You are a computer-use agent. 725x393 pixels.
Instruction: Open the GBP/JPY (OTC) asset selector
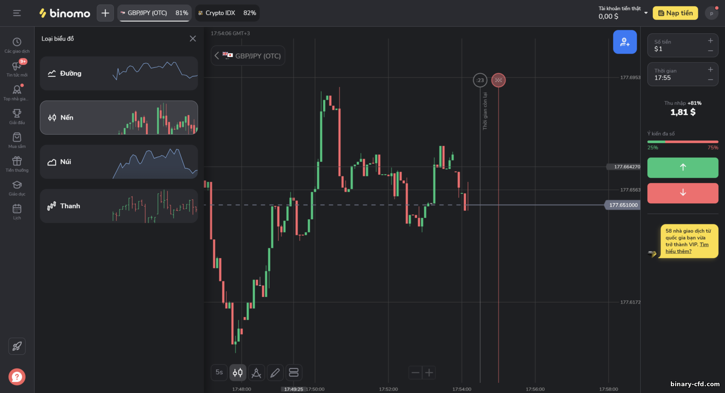pos(248,56)
